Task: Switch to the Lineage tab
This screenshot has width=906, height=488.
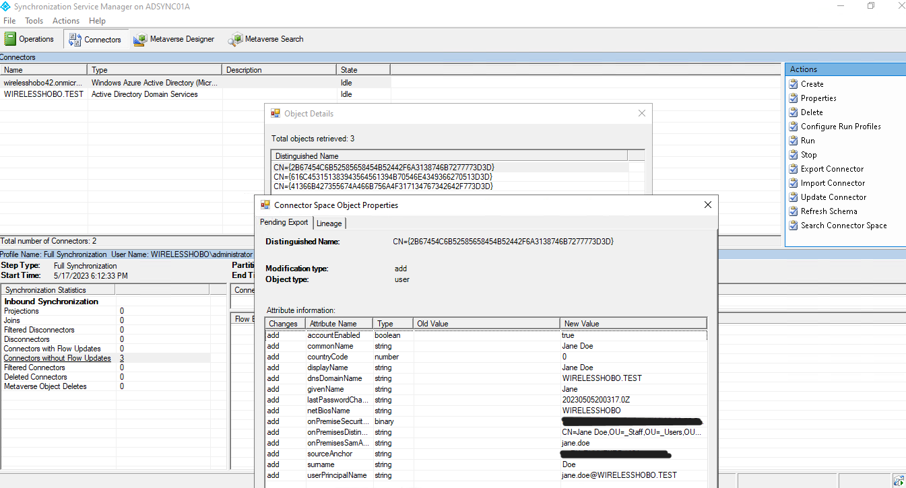Action: click(329, 223)
